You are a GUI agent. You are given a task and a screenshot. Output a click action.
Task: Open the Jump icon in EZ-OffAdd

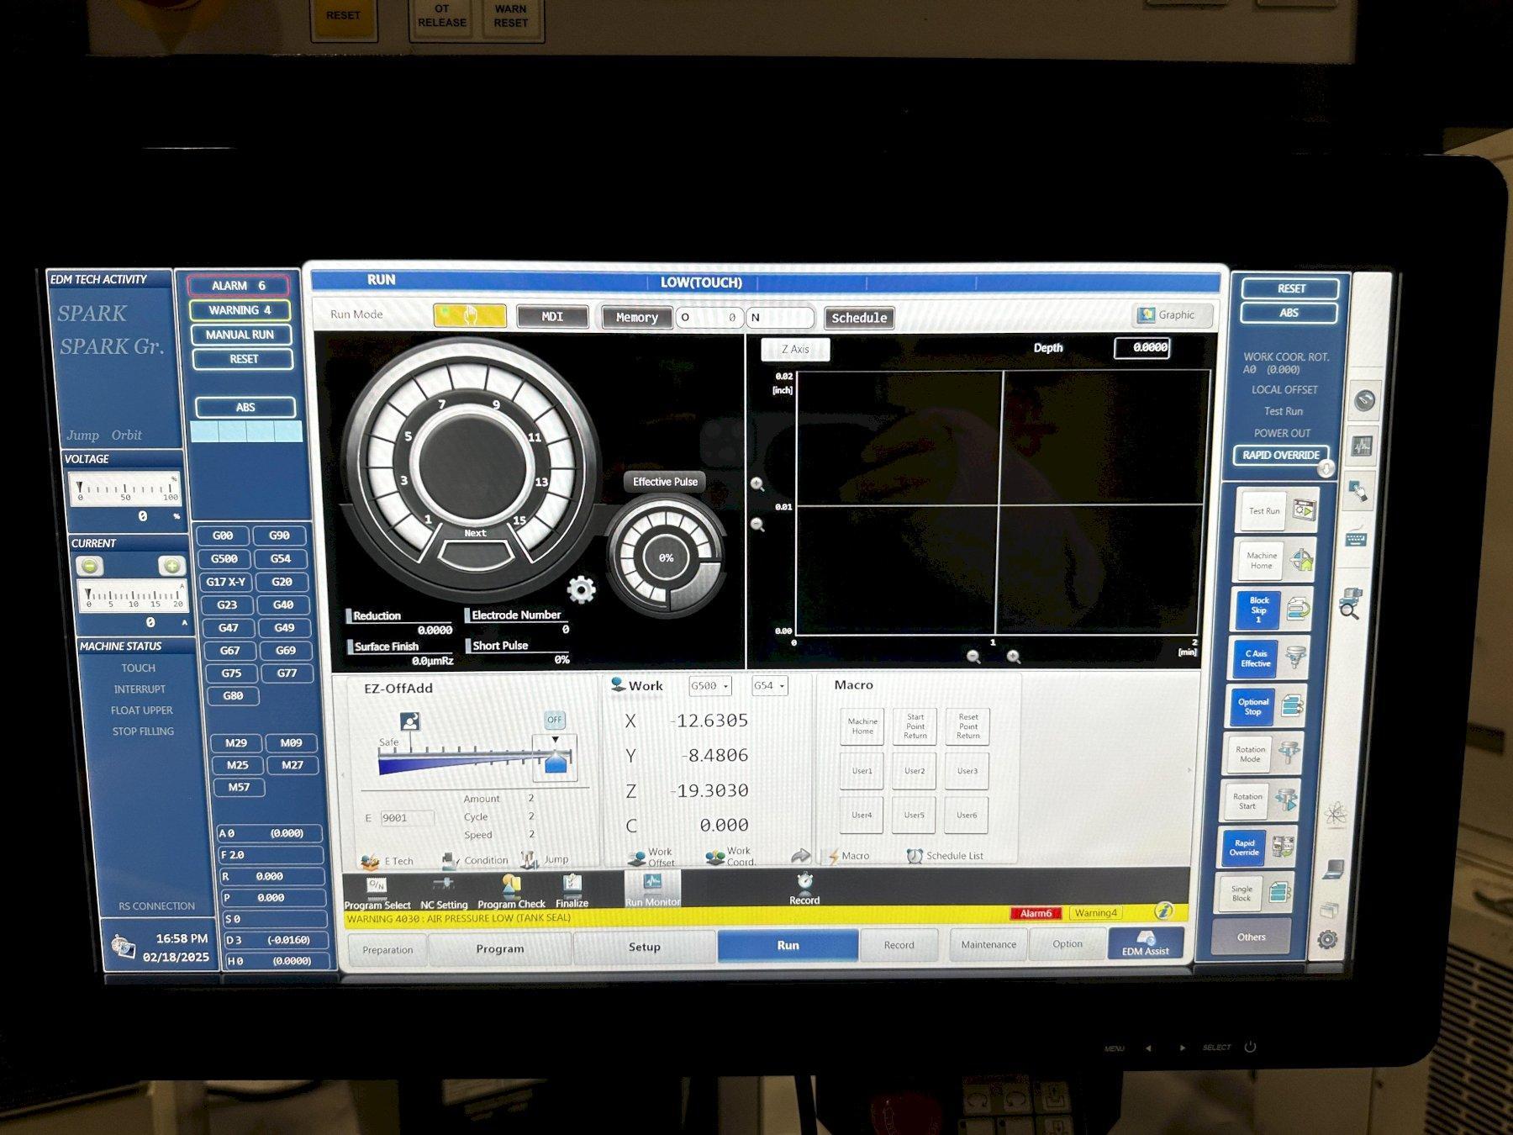click(x=529, y=859)
